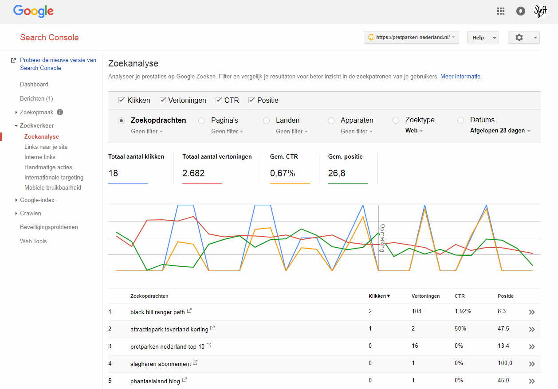Open Web Tools in sidebar

point(33,241)
